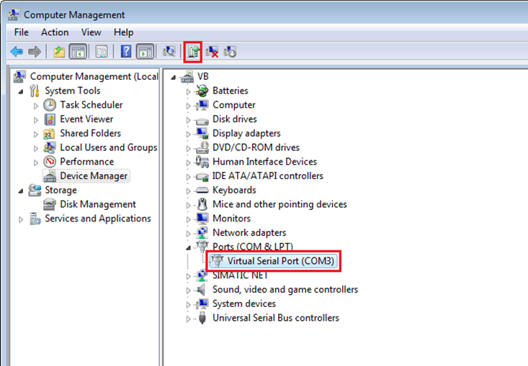Expand Universal Serial Bus controllers category
The width and height of the screenshot is (528, 366).
[x=188, y=319]
